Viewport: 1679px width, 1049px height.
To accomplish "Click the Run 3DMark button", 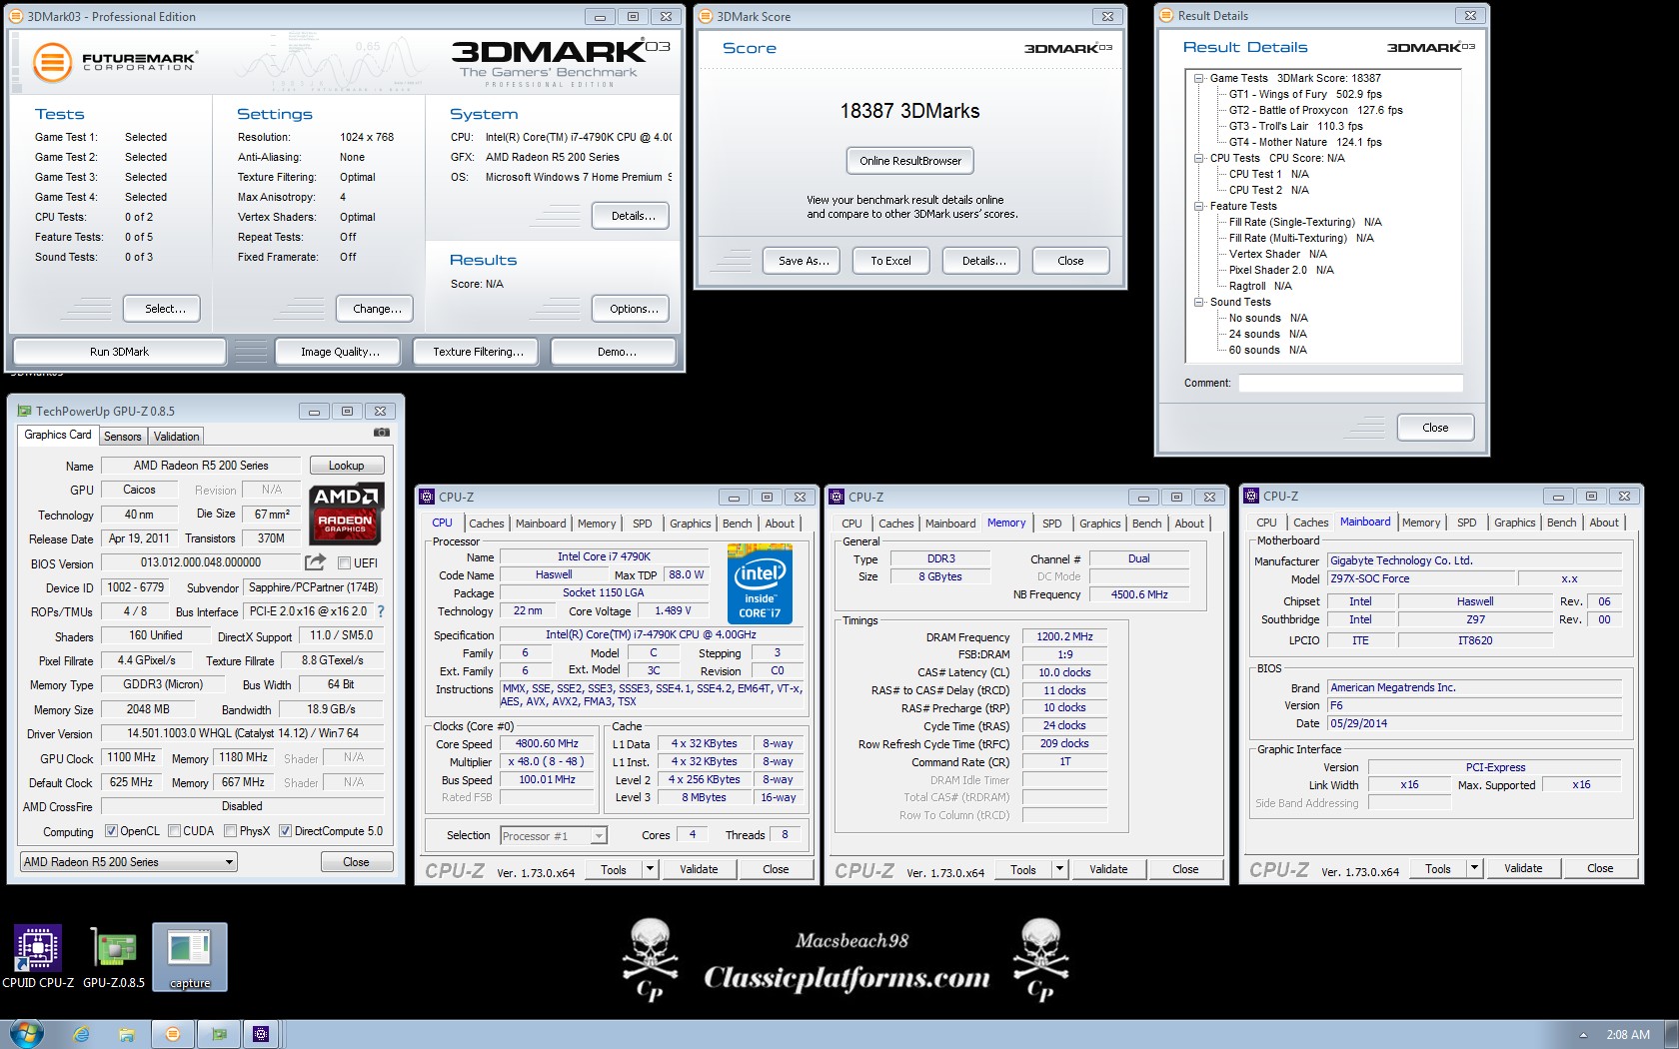I will pyautogui.click(x=119, y=352).
